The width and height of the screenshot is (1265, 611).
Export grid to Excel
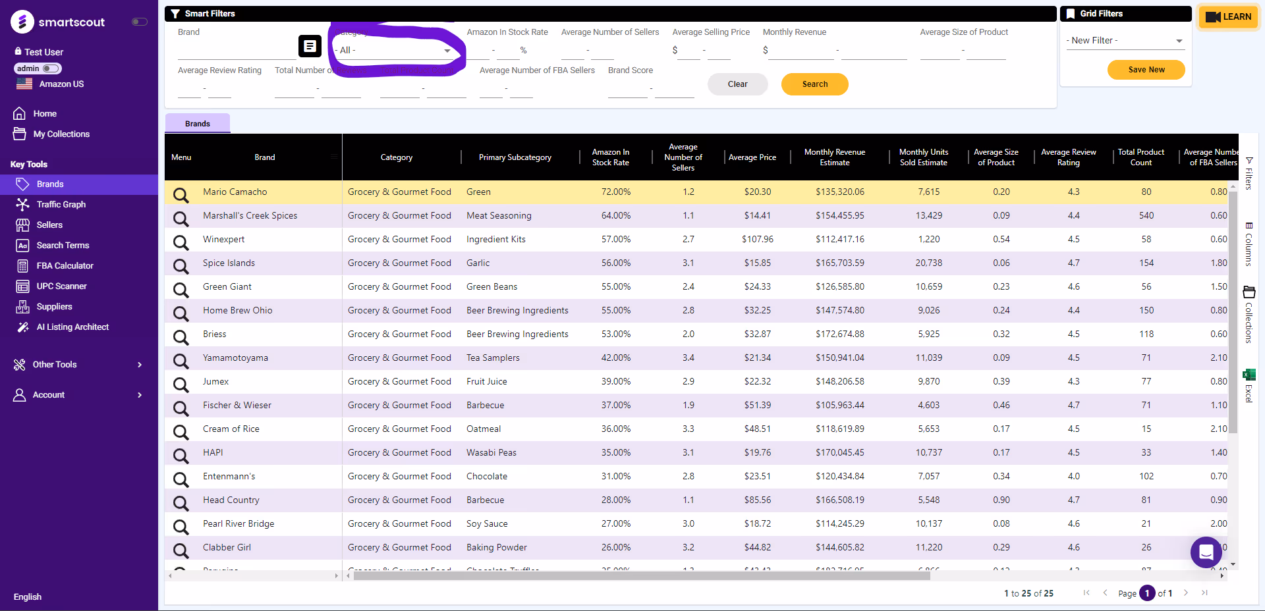click(1249, 385)
